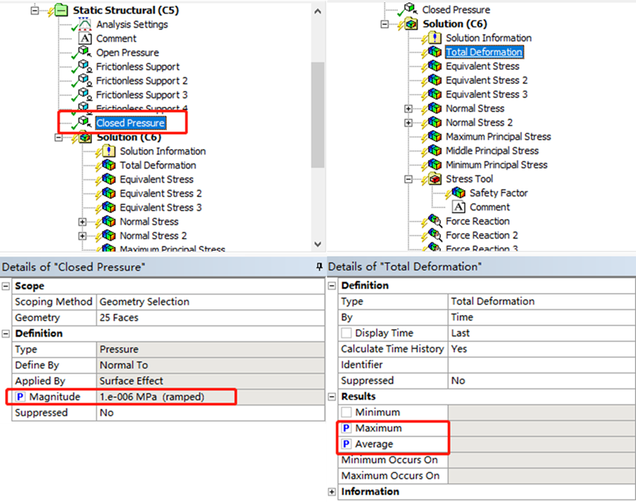Click the Stress Tool icon
636x502 pixels.
click(x=435, y=179)
